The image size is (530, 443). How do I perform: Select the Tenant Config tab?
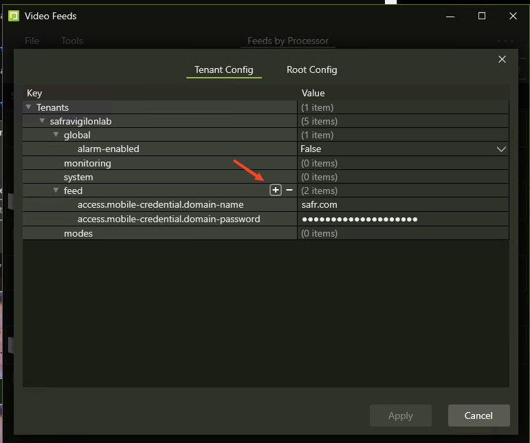click(x=223, y=69)
